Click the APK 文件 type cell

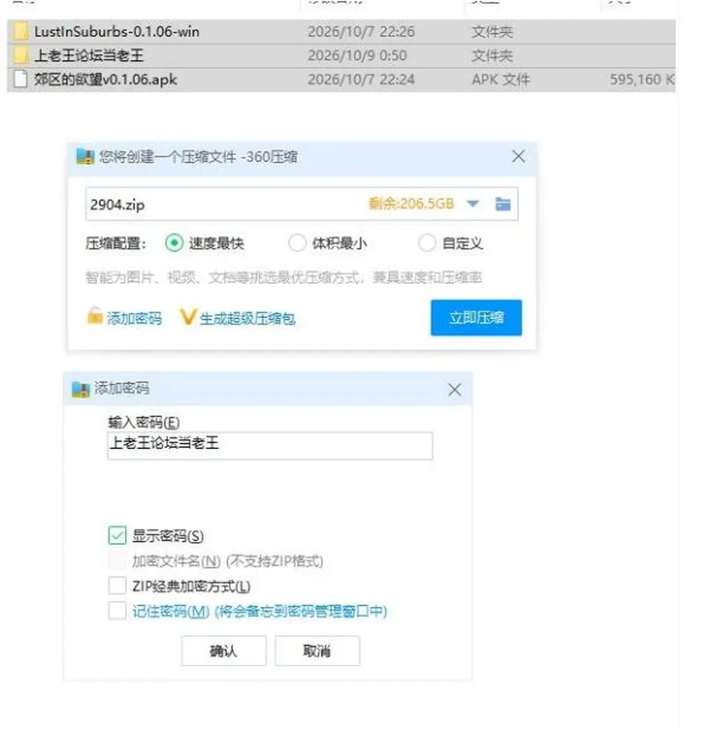[x=501, y=80]
